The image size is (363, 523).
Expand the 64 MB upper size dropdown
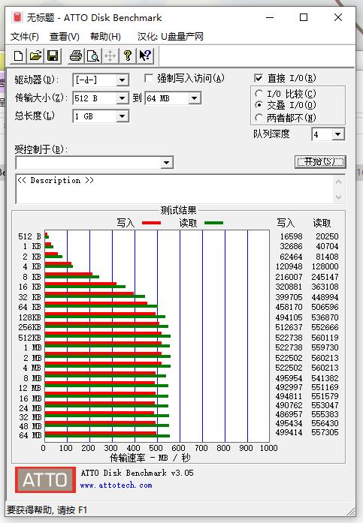[194, 98]
